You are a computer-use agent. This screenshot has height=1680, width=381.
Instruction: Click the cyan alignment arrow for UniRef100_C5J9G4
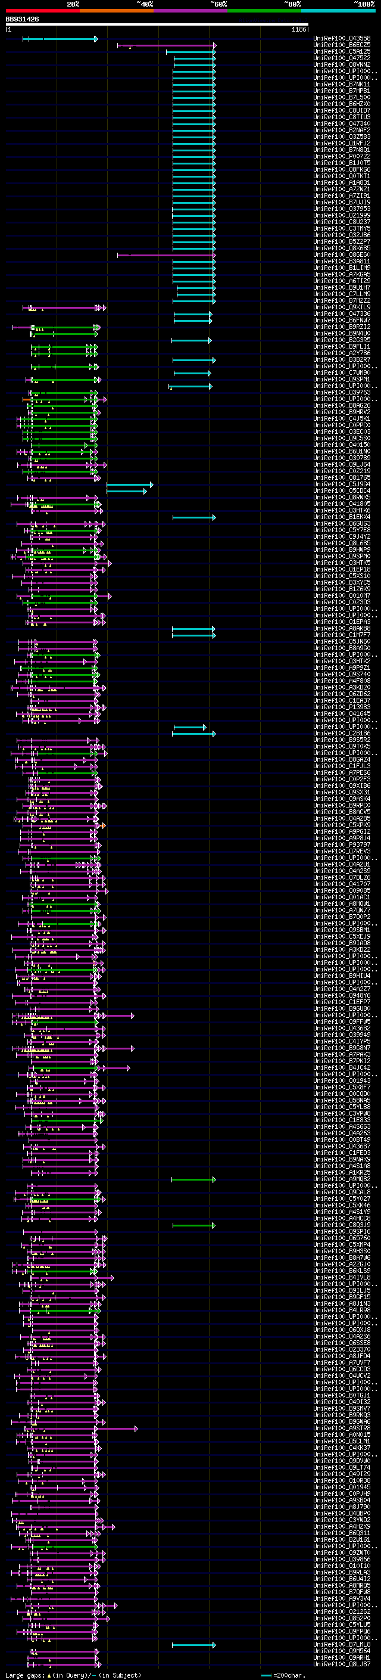130,485
